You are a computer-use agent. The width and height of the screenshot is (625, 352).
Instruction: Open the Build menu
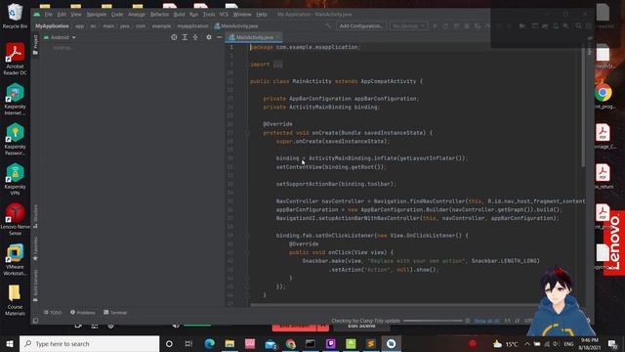coord(179,15)
